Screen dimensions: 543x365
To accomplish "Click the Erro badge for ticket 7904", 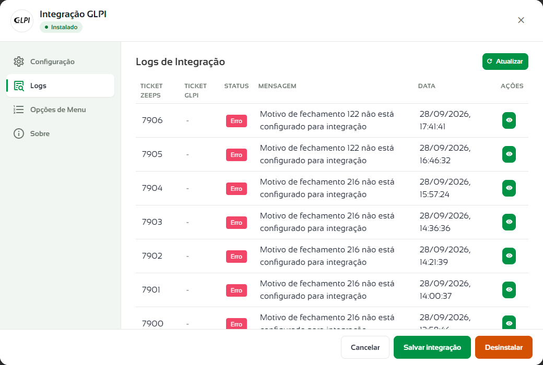I will coord(237,189).
